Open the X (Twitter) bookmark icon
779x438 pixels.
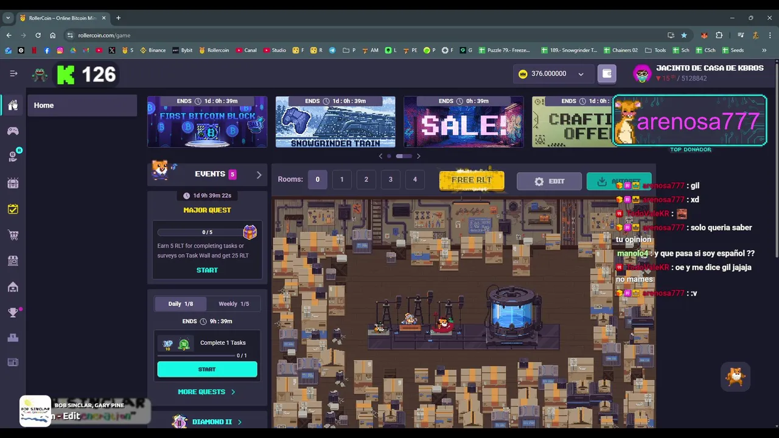pyautogui.click(x=112, y=50)
